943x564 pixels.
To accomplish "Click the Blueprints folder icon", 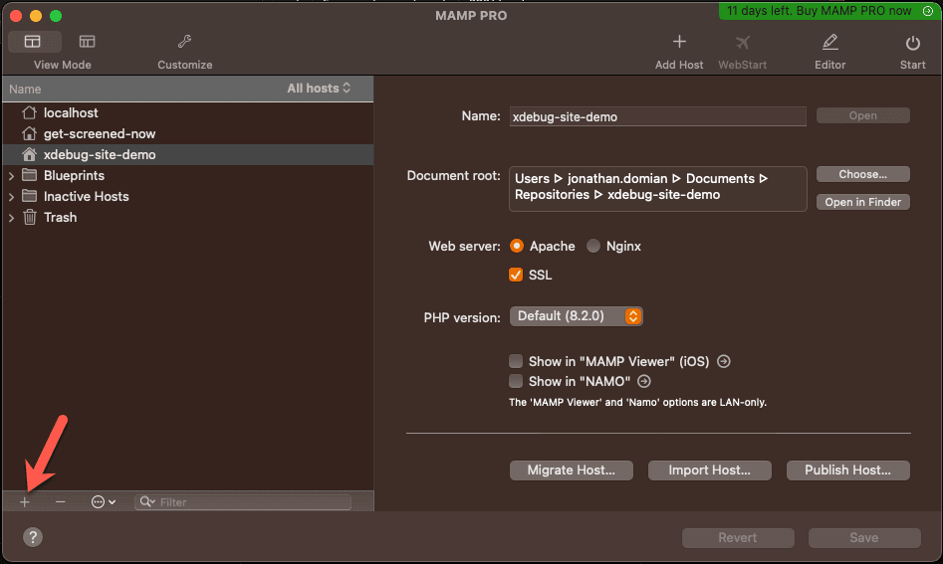I will (30, 175).
